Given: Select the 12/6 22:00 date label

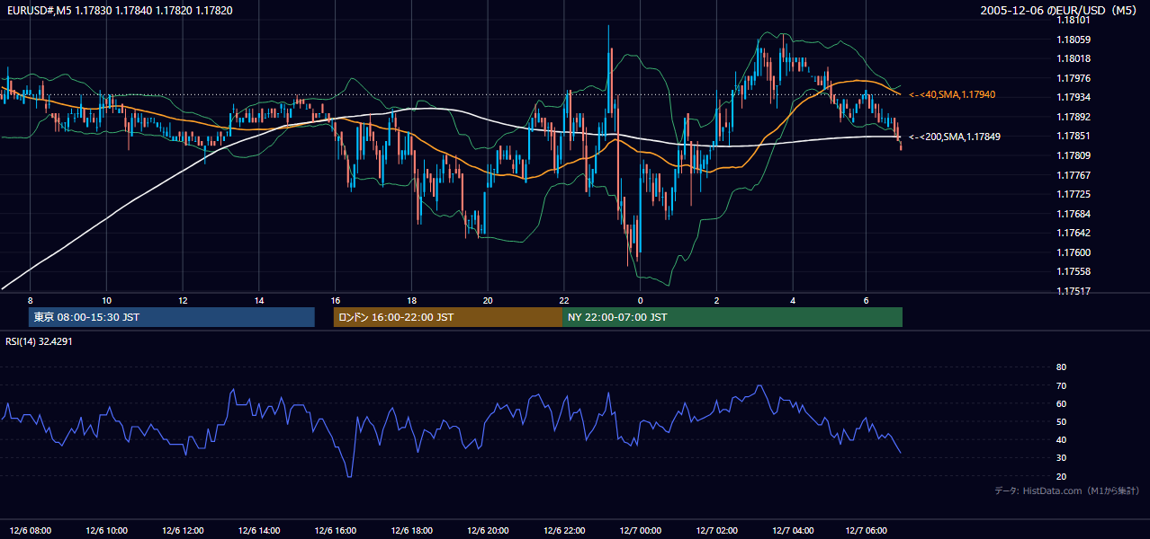Looking at the screenshot, I should click(564, 531).
